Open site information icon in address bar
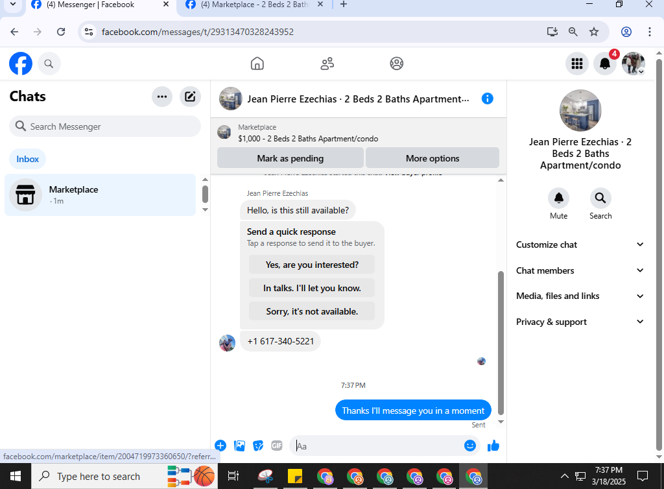The height and width of the screenshot is (489, 664). coord(89,32)
